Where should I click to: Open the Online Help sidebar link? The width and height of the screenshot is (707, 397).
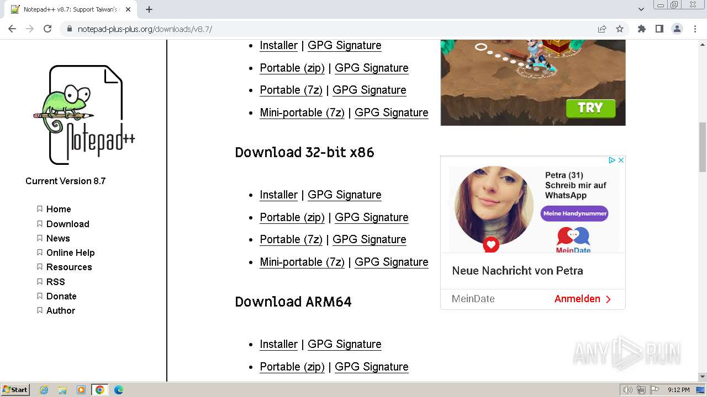coord(70,253)
